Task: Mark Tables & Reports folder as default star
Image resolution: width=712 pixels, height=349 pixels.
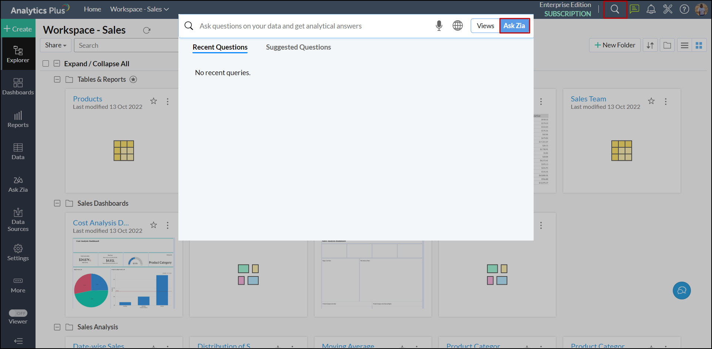Action: [133, 79]
